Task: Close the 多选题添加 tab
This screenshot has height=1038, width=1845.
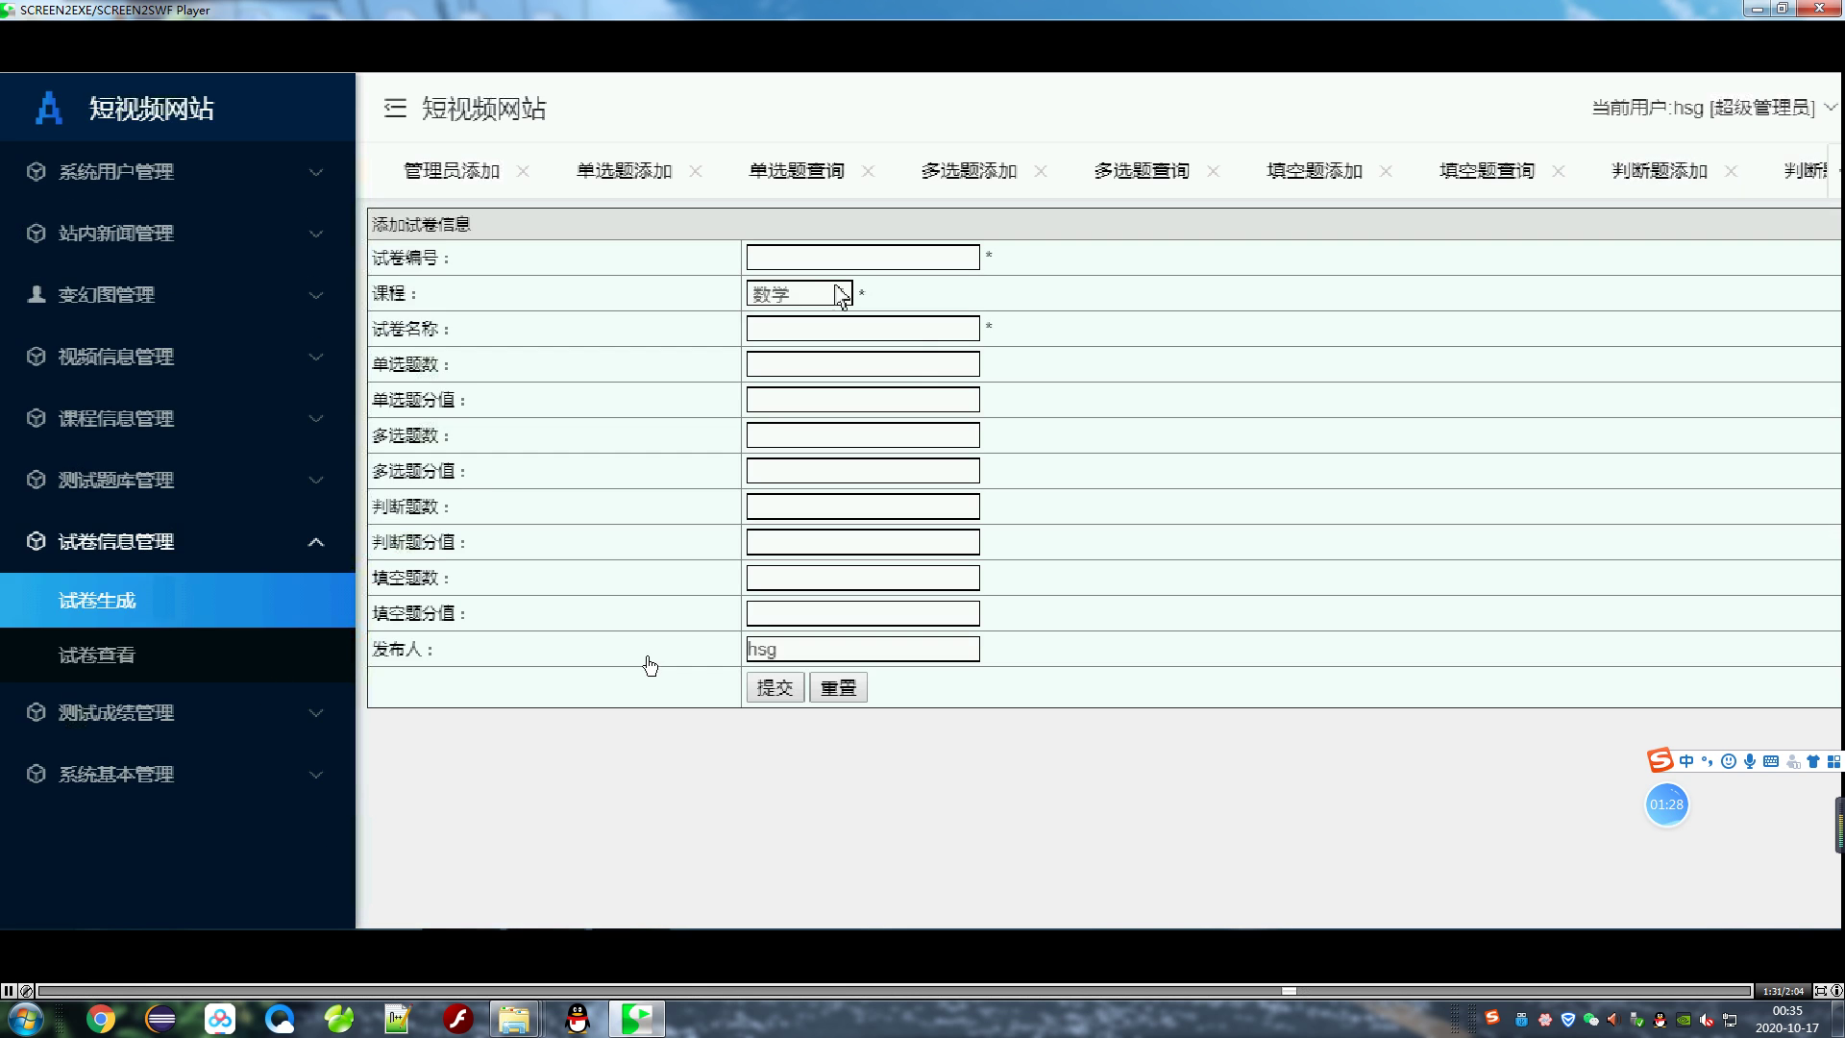Action: tap(1041, 171)
